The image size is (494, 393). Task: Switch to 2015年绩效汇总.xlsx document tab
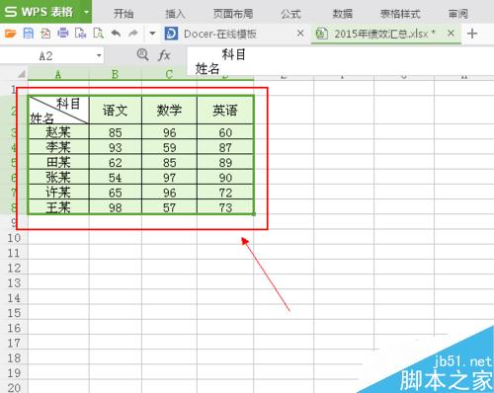pyautogui.click(x=384, y=34)
